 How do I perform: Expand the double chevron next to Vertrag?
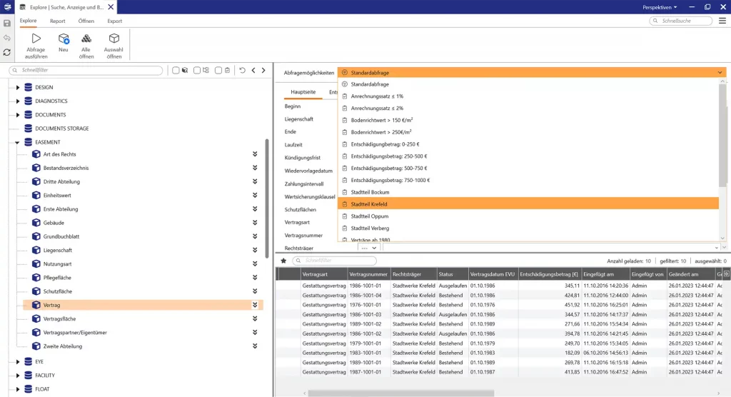pos(254,305)
